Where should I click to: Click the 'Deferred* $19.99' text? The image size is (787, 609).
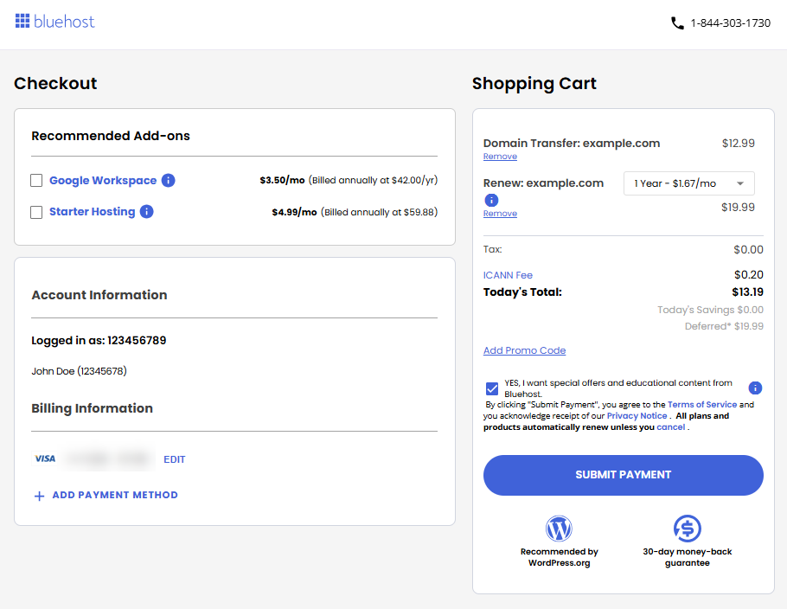tap(724, 326)
